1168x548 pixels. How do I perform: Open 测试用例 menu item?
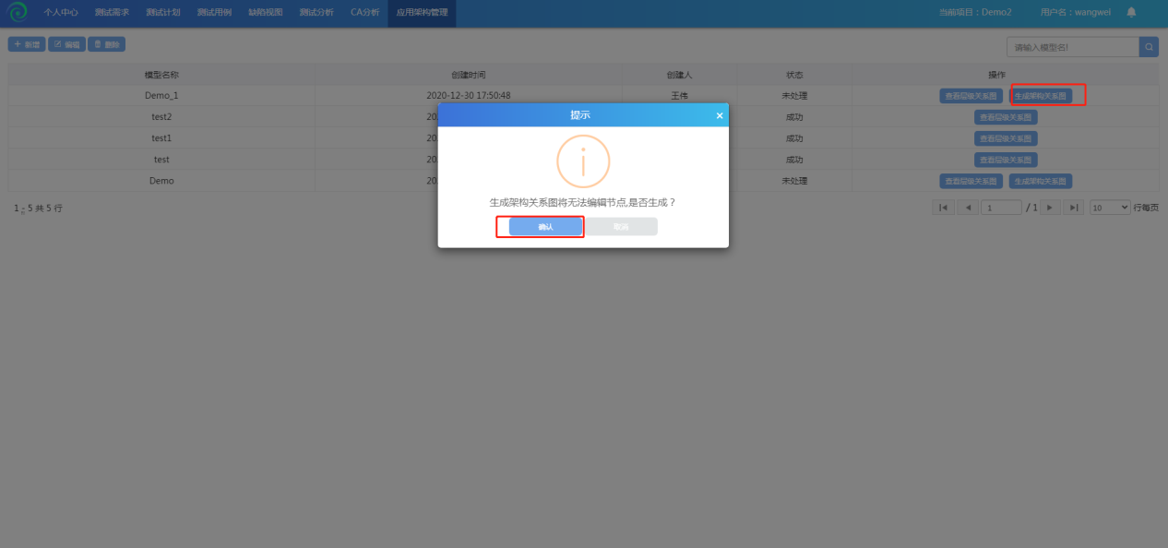point(214,13)
